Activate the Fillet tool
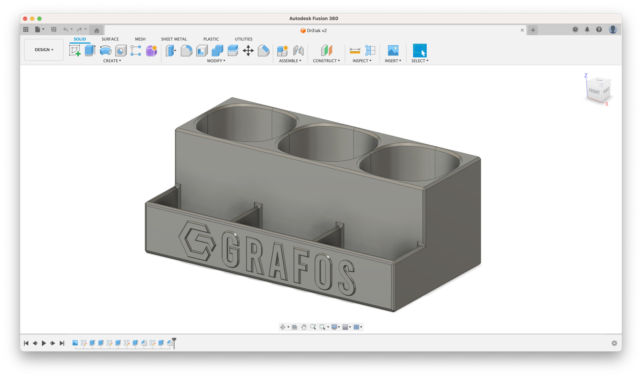 pyautogui.click(x=187, y=50)
